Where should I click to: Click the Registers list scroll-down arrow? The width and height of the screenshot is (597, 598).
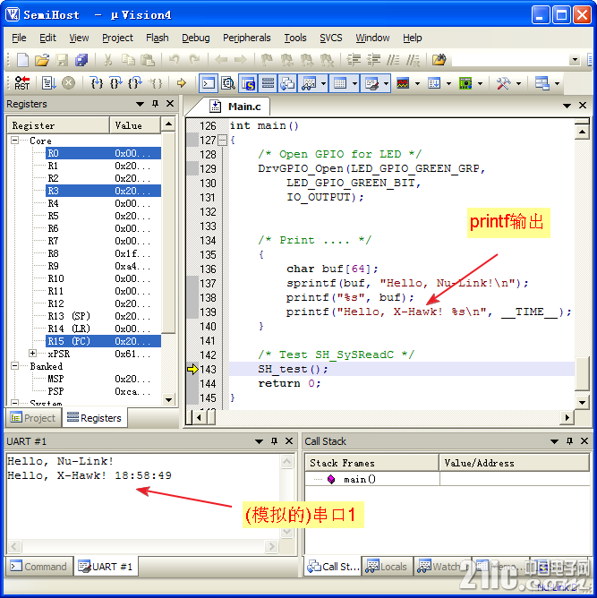(168, 399)
